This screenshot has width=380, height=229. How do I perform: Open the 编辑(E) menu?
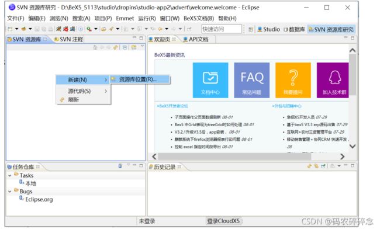point(37,18)
